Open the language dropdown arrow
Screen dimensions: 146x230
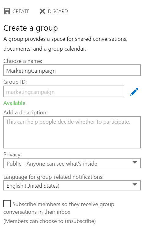(x=134, y=185)
